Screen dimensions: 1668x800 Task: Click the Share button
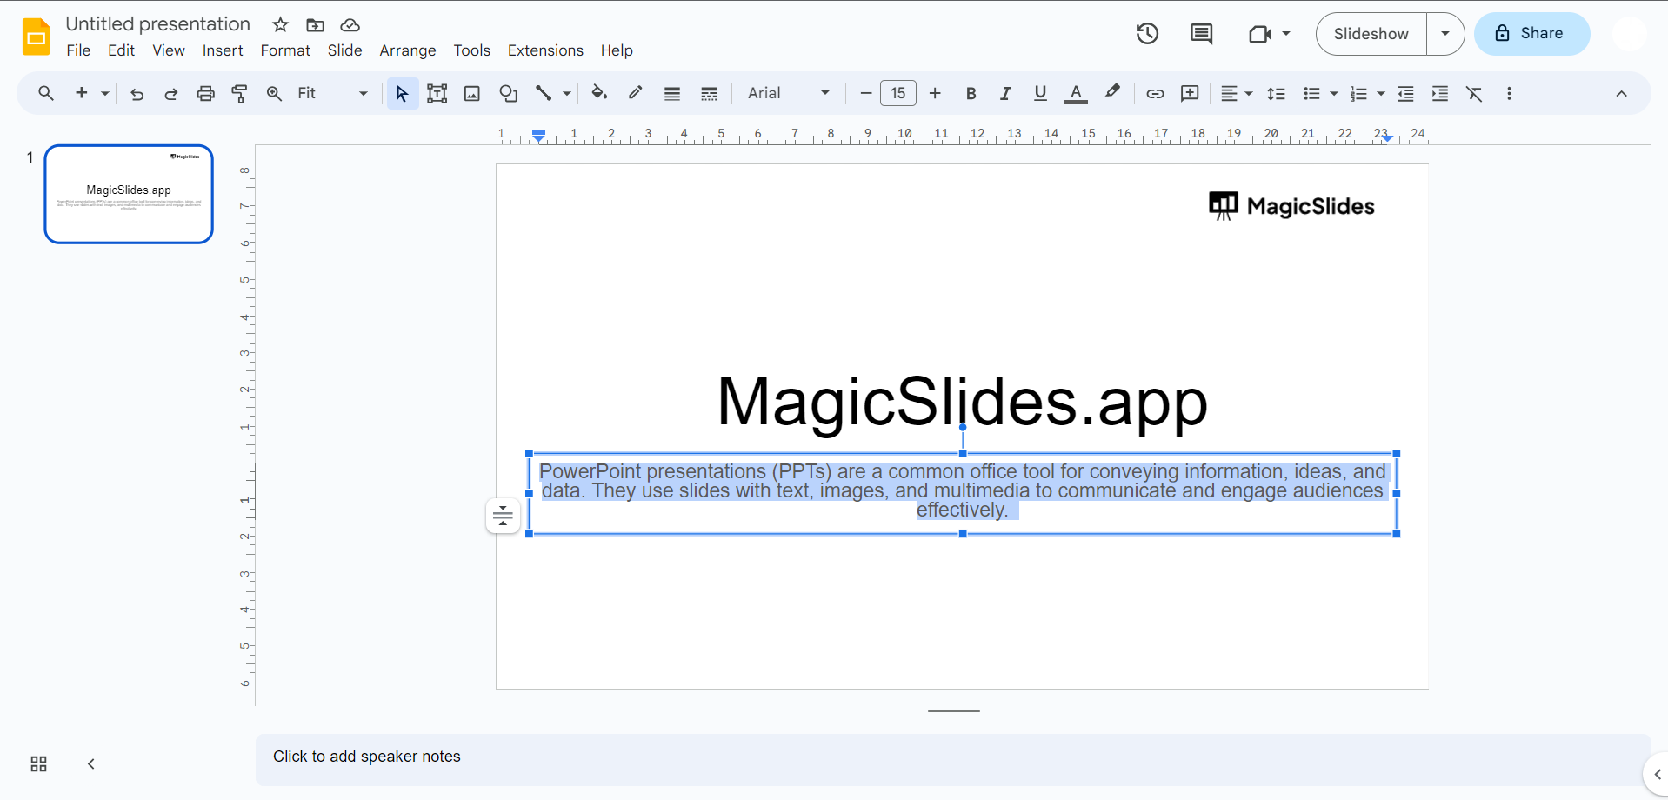1531,34
